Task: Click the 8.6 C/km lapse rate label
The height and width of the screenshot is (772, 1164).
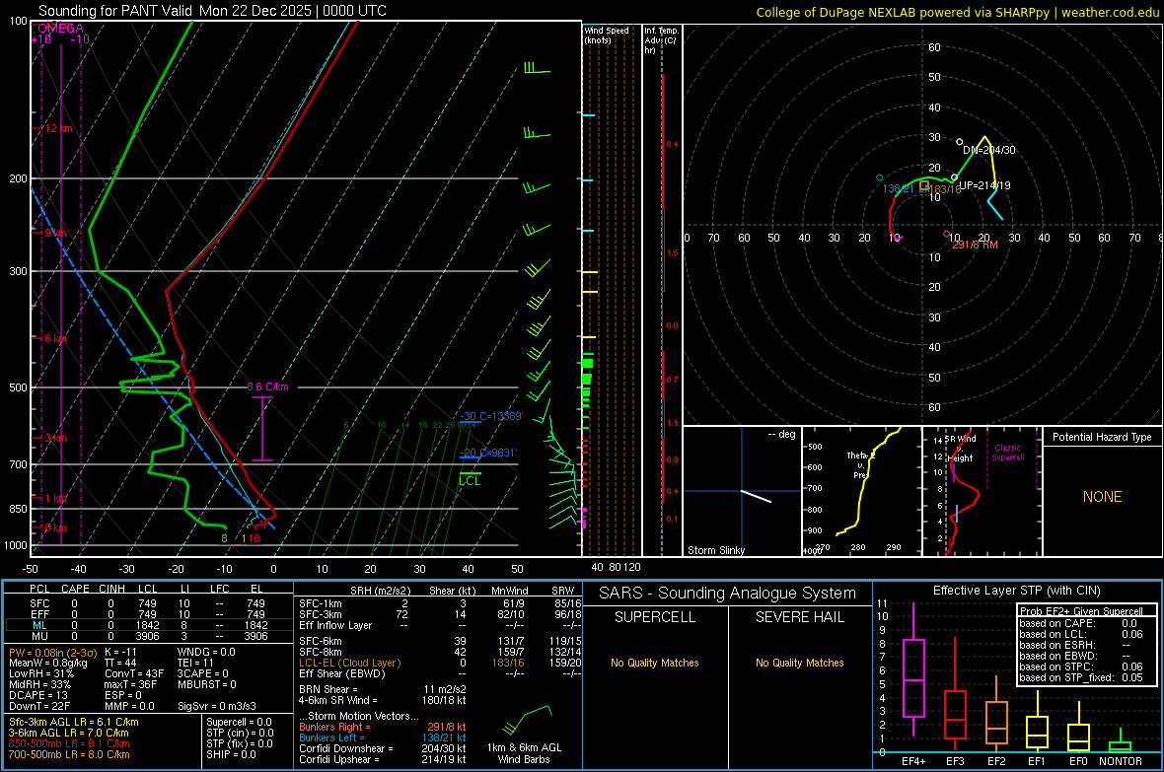Action: pyautogui.click(x=267, y=386)
